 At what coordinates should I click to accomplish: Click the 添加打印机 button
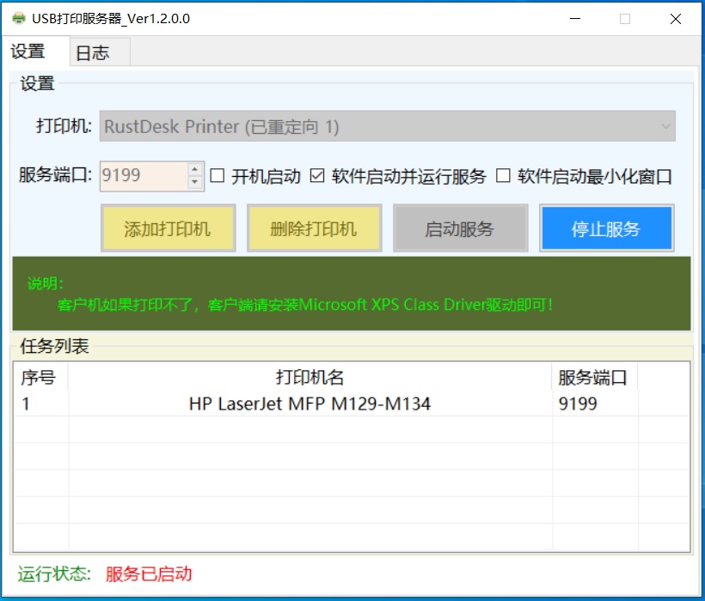click(168, 228)
